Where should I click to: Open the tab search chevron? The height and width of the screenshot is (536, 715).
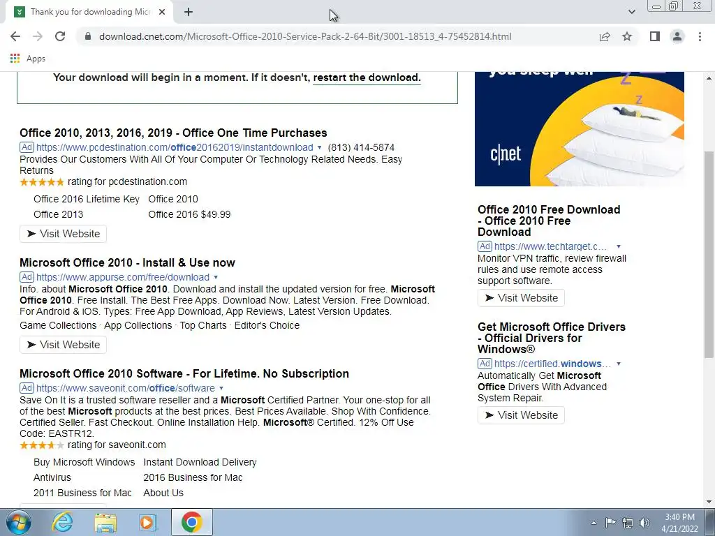pyautogui.click(x=631, y=12)
